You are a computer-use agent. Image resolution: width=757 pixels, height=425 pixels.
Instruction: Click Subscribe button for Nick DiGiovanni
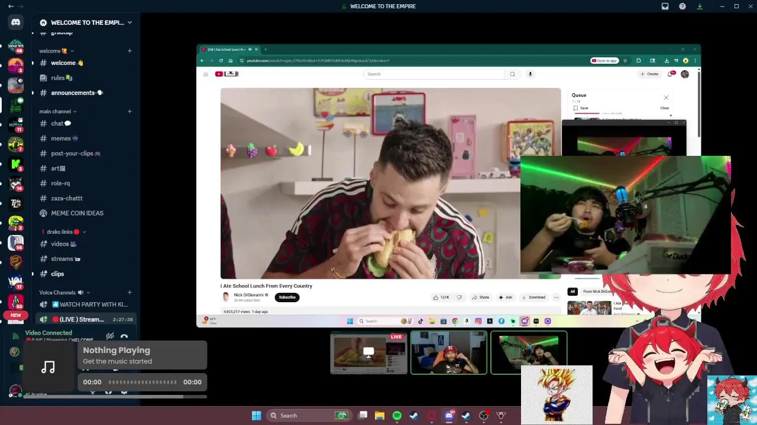(287, 297)
